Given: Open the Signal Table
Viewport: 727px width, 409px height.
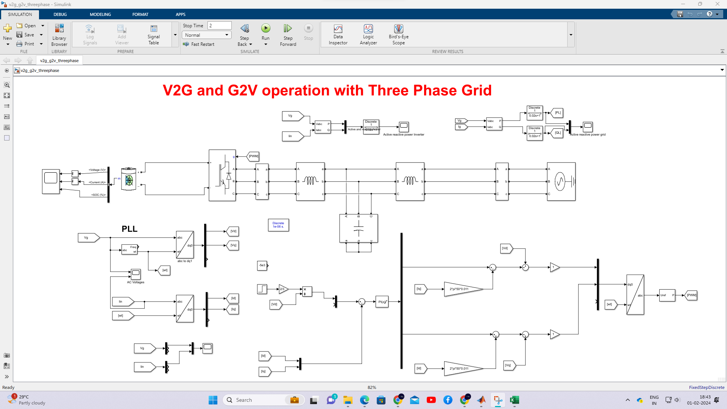Looking at the screenshot, I should [x=153, y=34].
